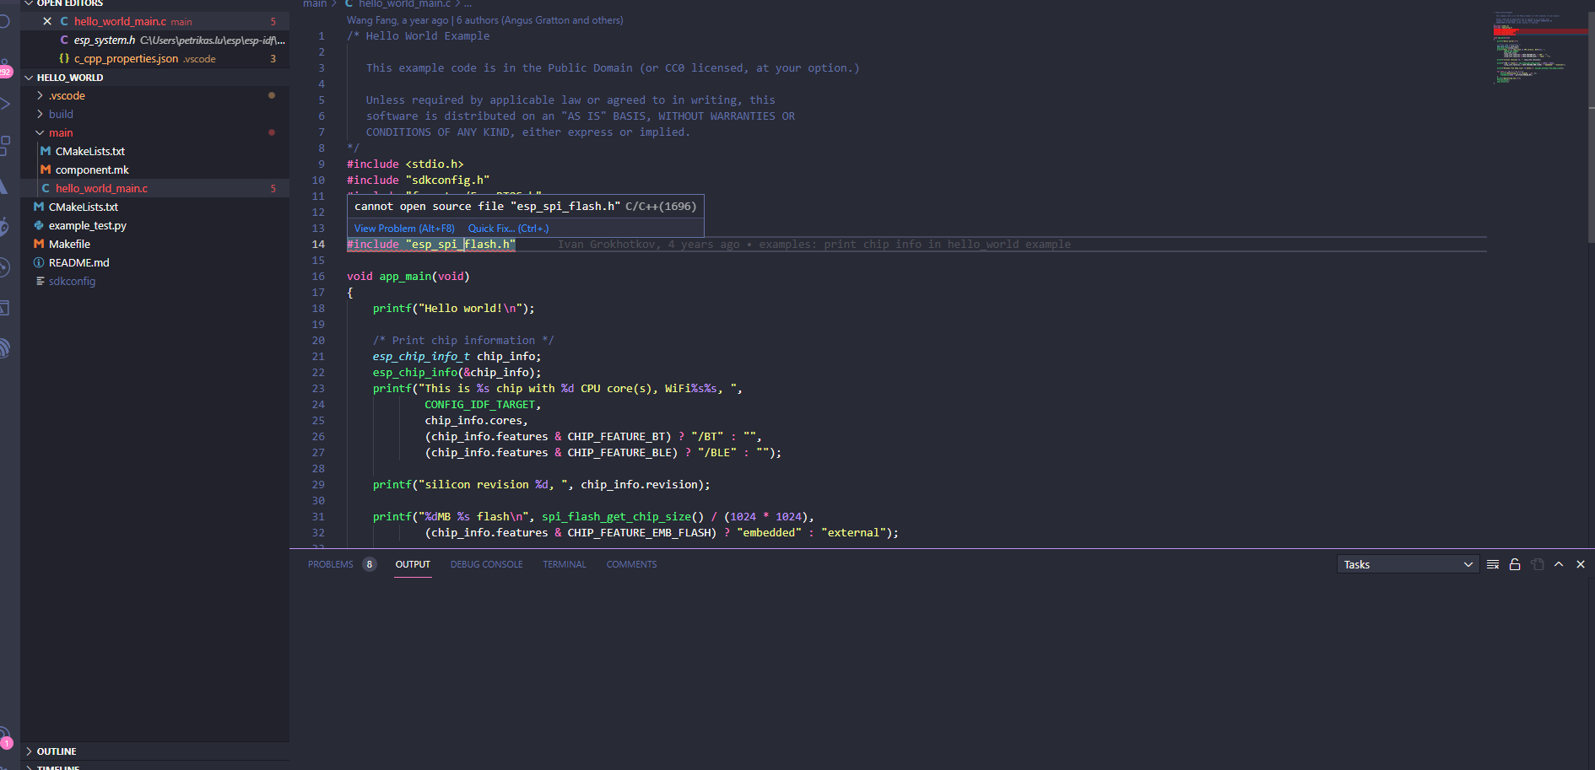Click inline blame "Ivan Grokhotkov, 4 years ago"

[x=648, y=245]
